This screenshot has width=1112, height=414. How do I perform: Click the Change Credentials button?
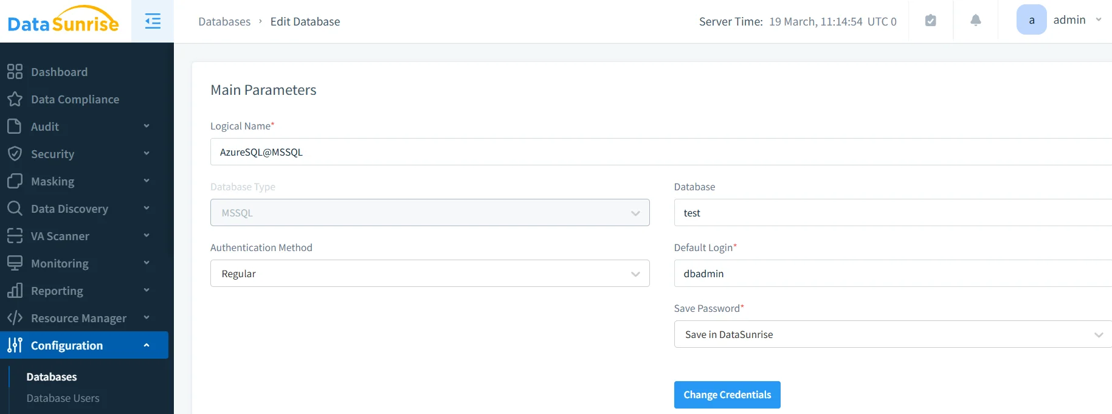[727, 395]
